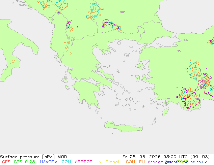Click the ICON-EU legend label
This screenshot has width=214, height=165.
[x=134, y=162]
